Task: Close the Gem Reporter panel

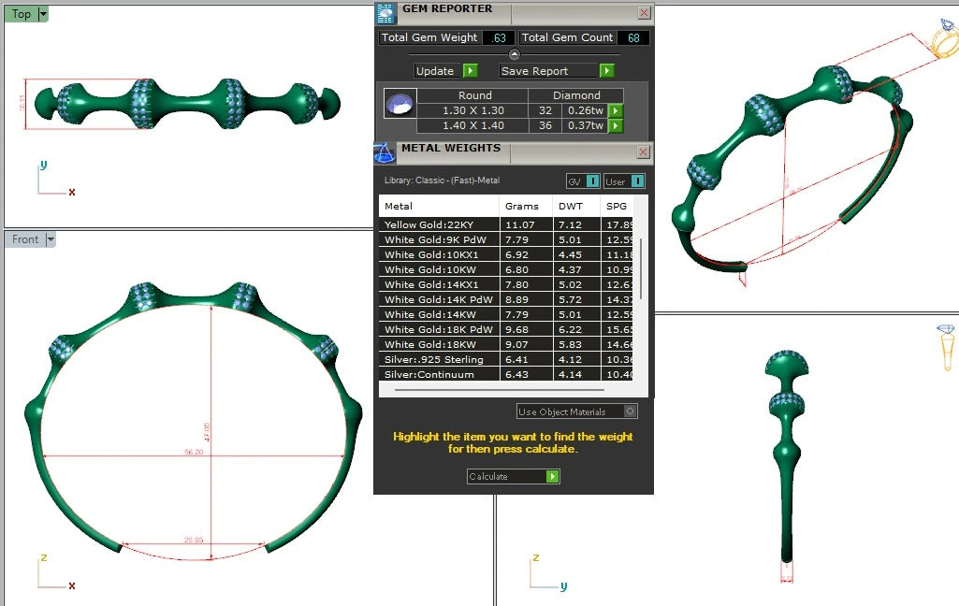Action: point(644,13)
